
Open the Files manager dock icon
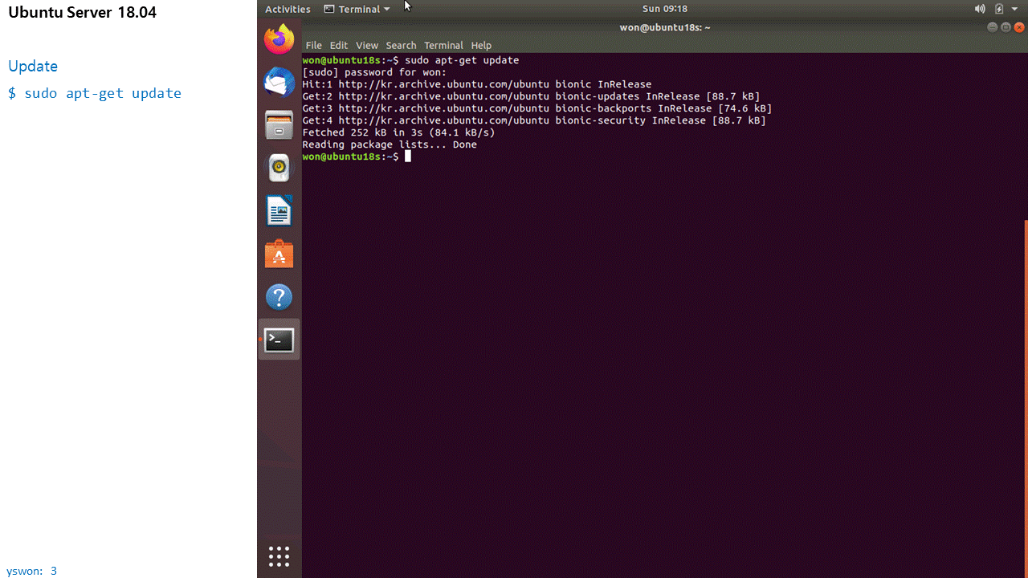pyautogui.click(x=279, y=125)
